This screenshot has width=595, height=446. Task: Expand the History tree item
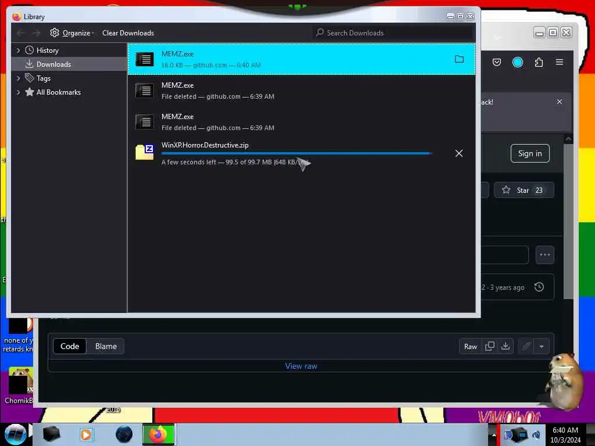18,51
